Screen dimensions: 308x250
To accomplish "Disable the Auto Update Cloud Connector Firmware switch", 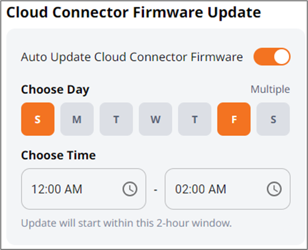I will pyautogui.click(x=272, y=57).
